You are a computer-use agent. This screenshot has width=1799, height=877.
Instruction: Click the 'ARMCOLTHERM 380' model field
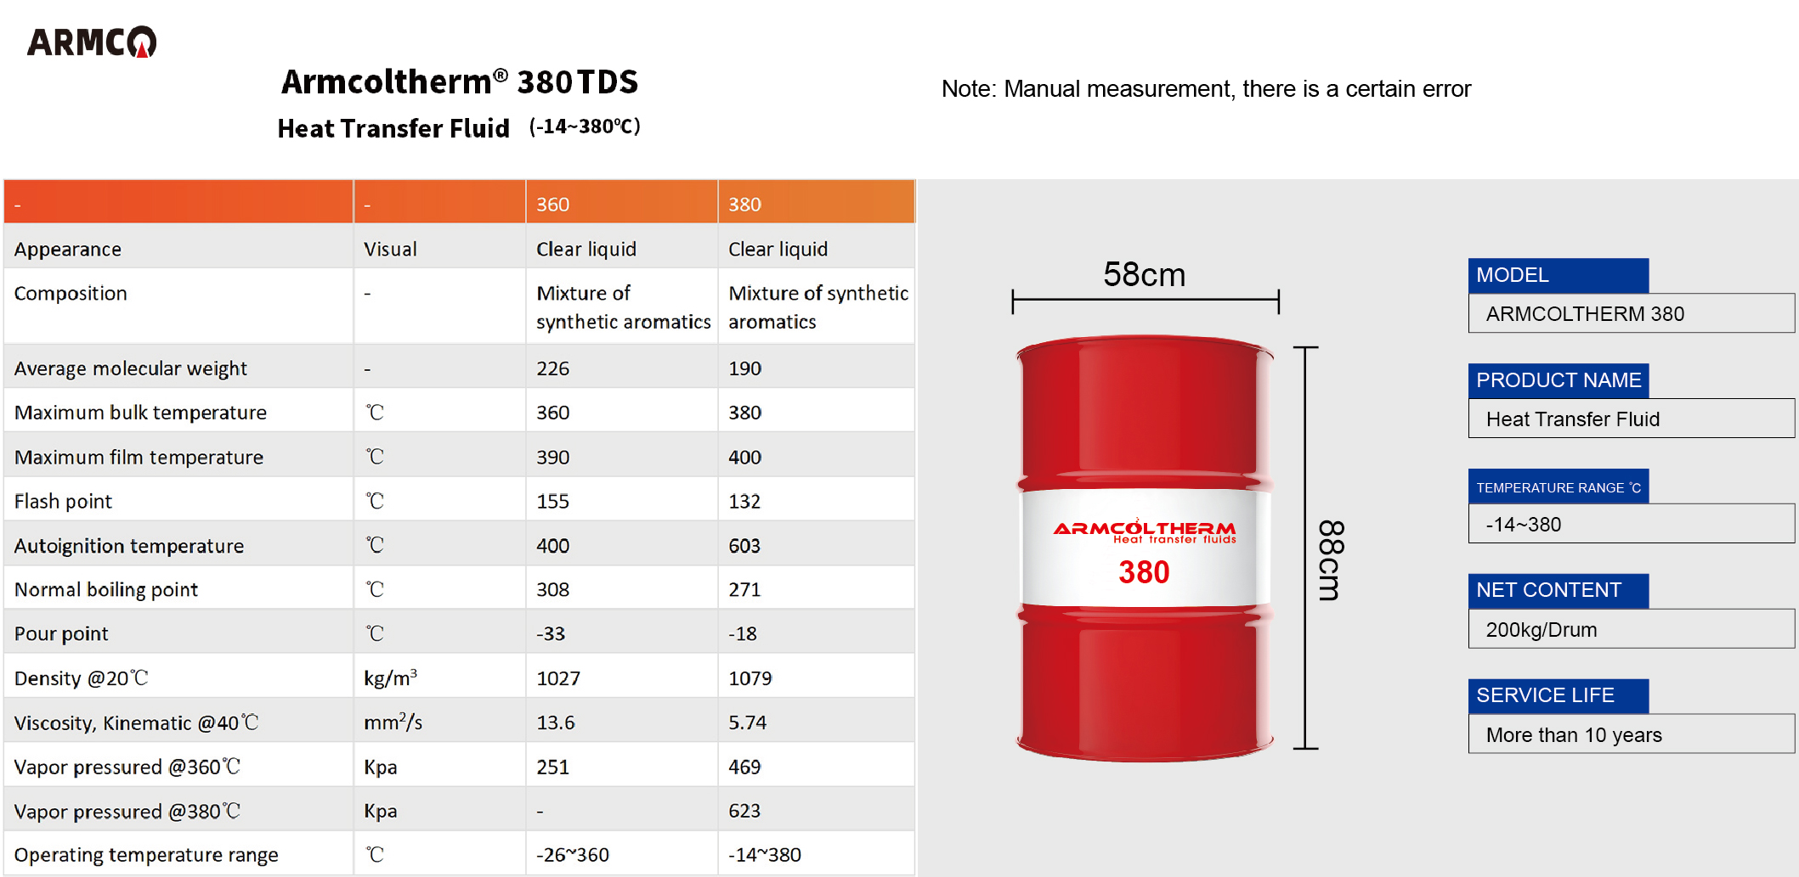click(1632, 313)
